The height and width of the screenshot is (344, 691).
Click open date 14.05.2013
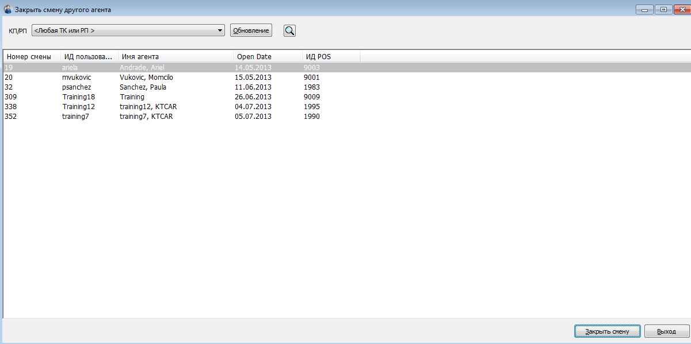(253, 68)
